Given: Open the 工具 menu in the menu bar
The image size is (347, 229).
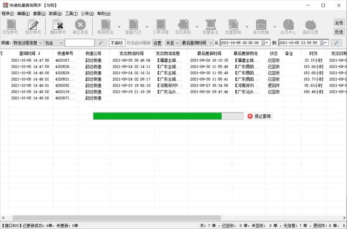Looking at the screenshot, I should [71, 12].
